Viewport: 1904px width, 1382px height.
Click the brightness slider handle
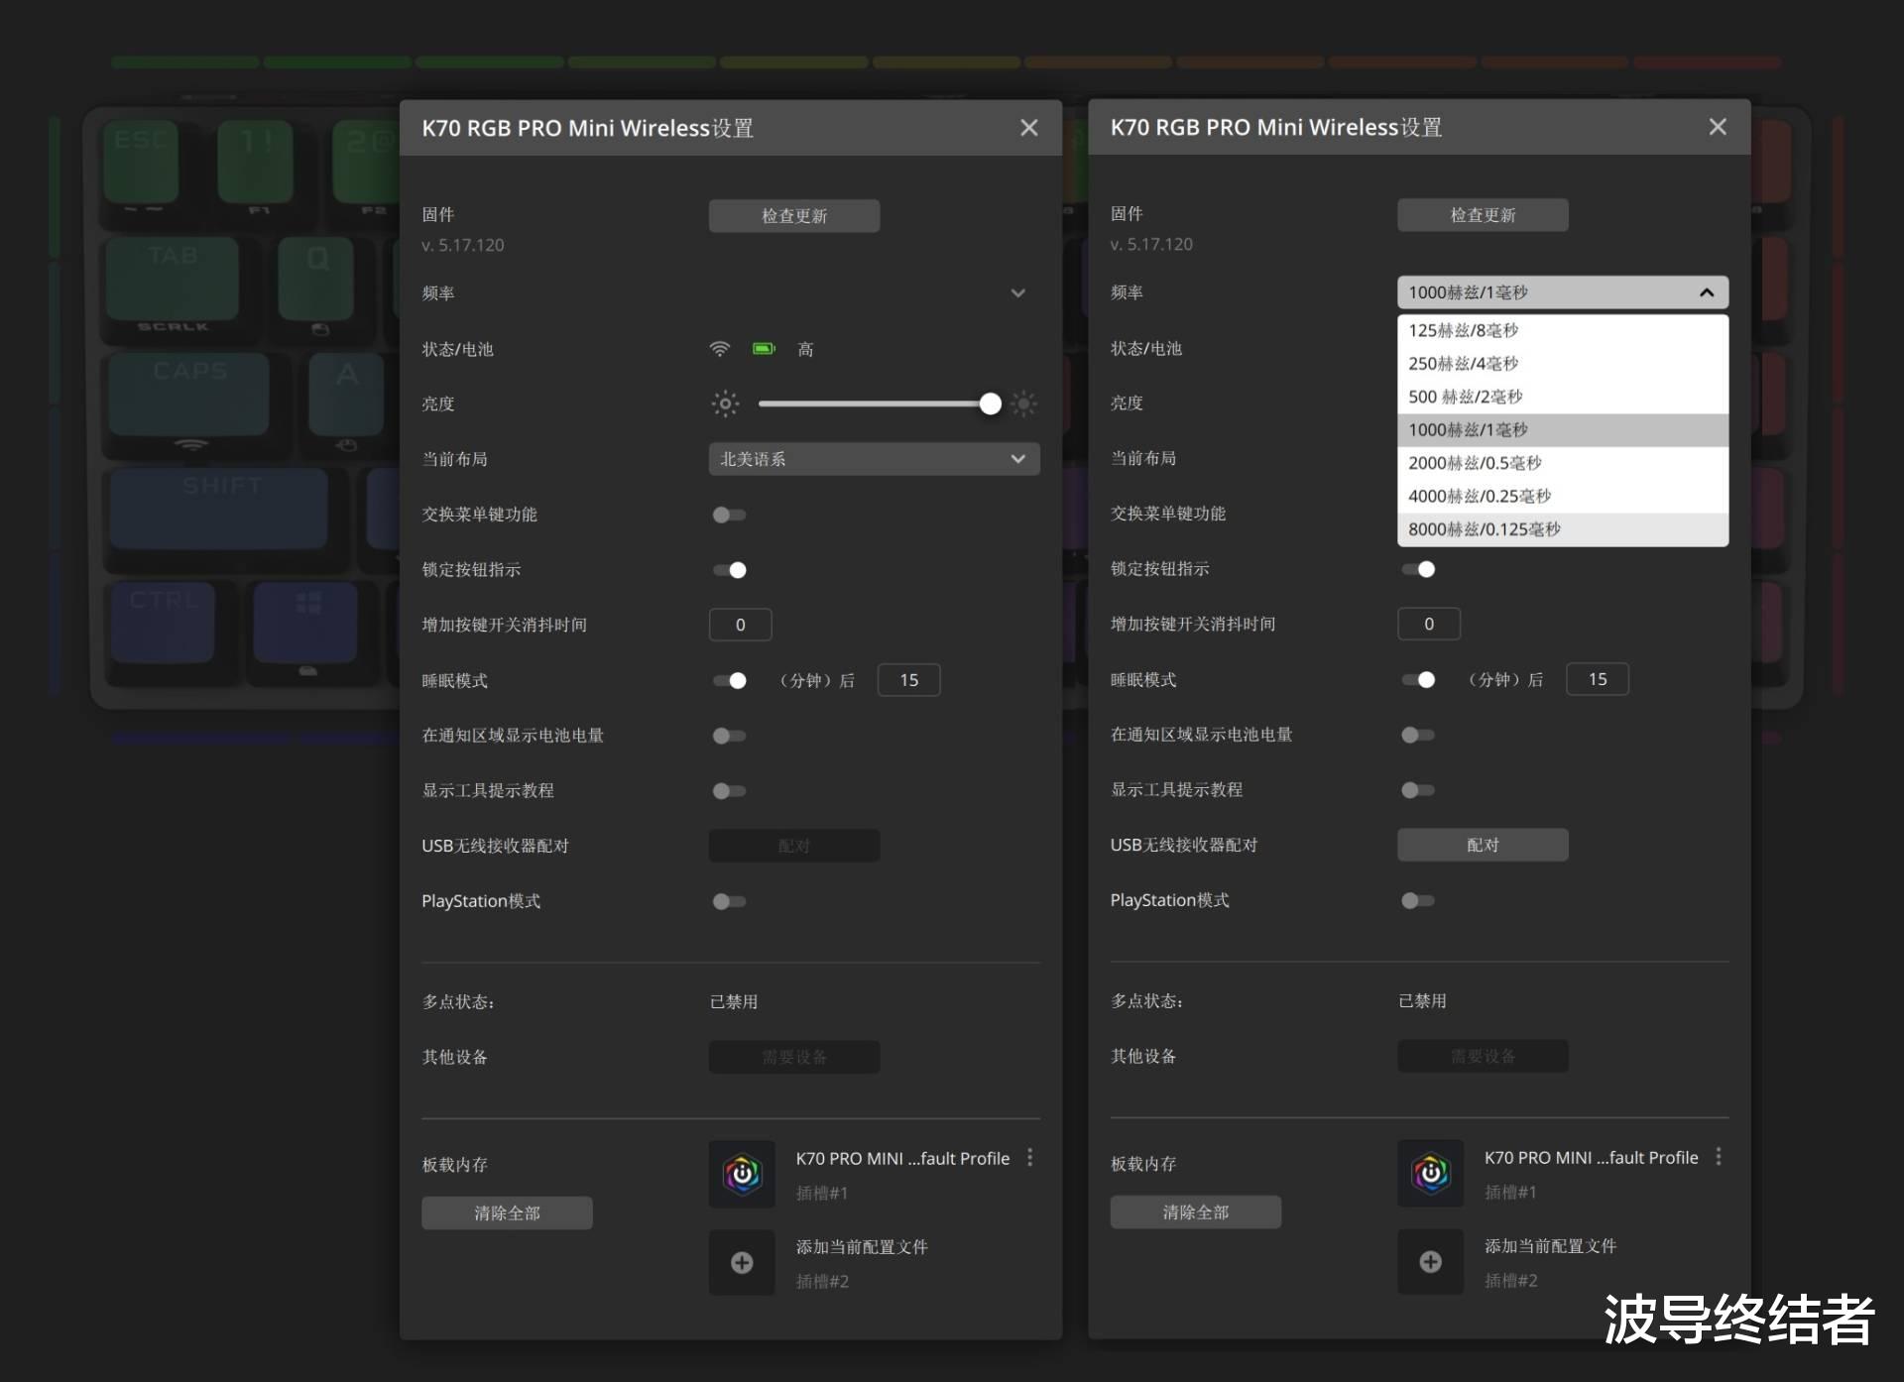tap(990, 403)
